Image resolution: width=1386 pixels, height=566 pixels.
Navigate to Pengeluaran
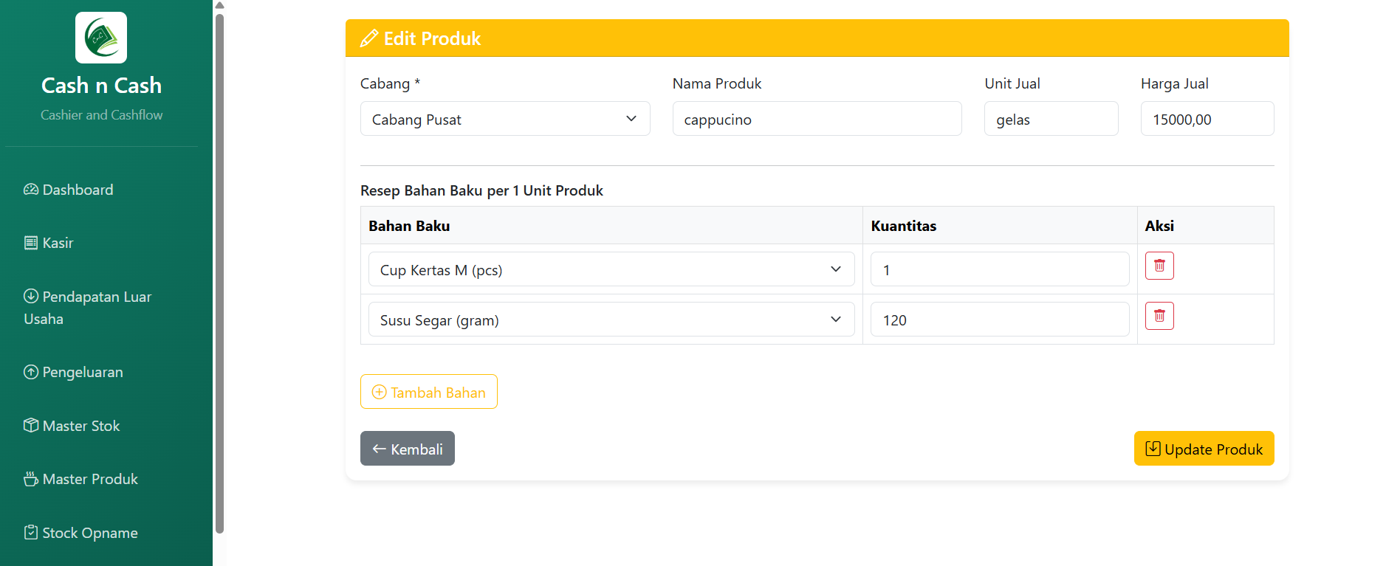73,372
